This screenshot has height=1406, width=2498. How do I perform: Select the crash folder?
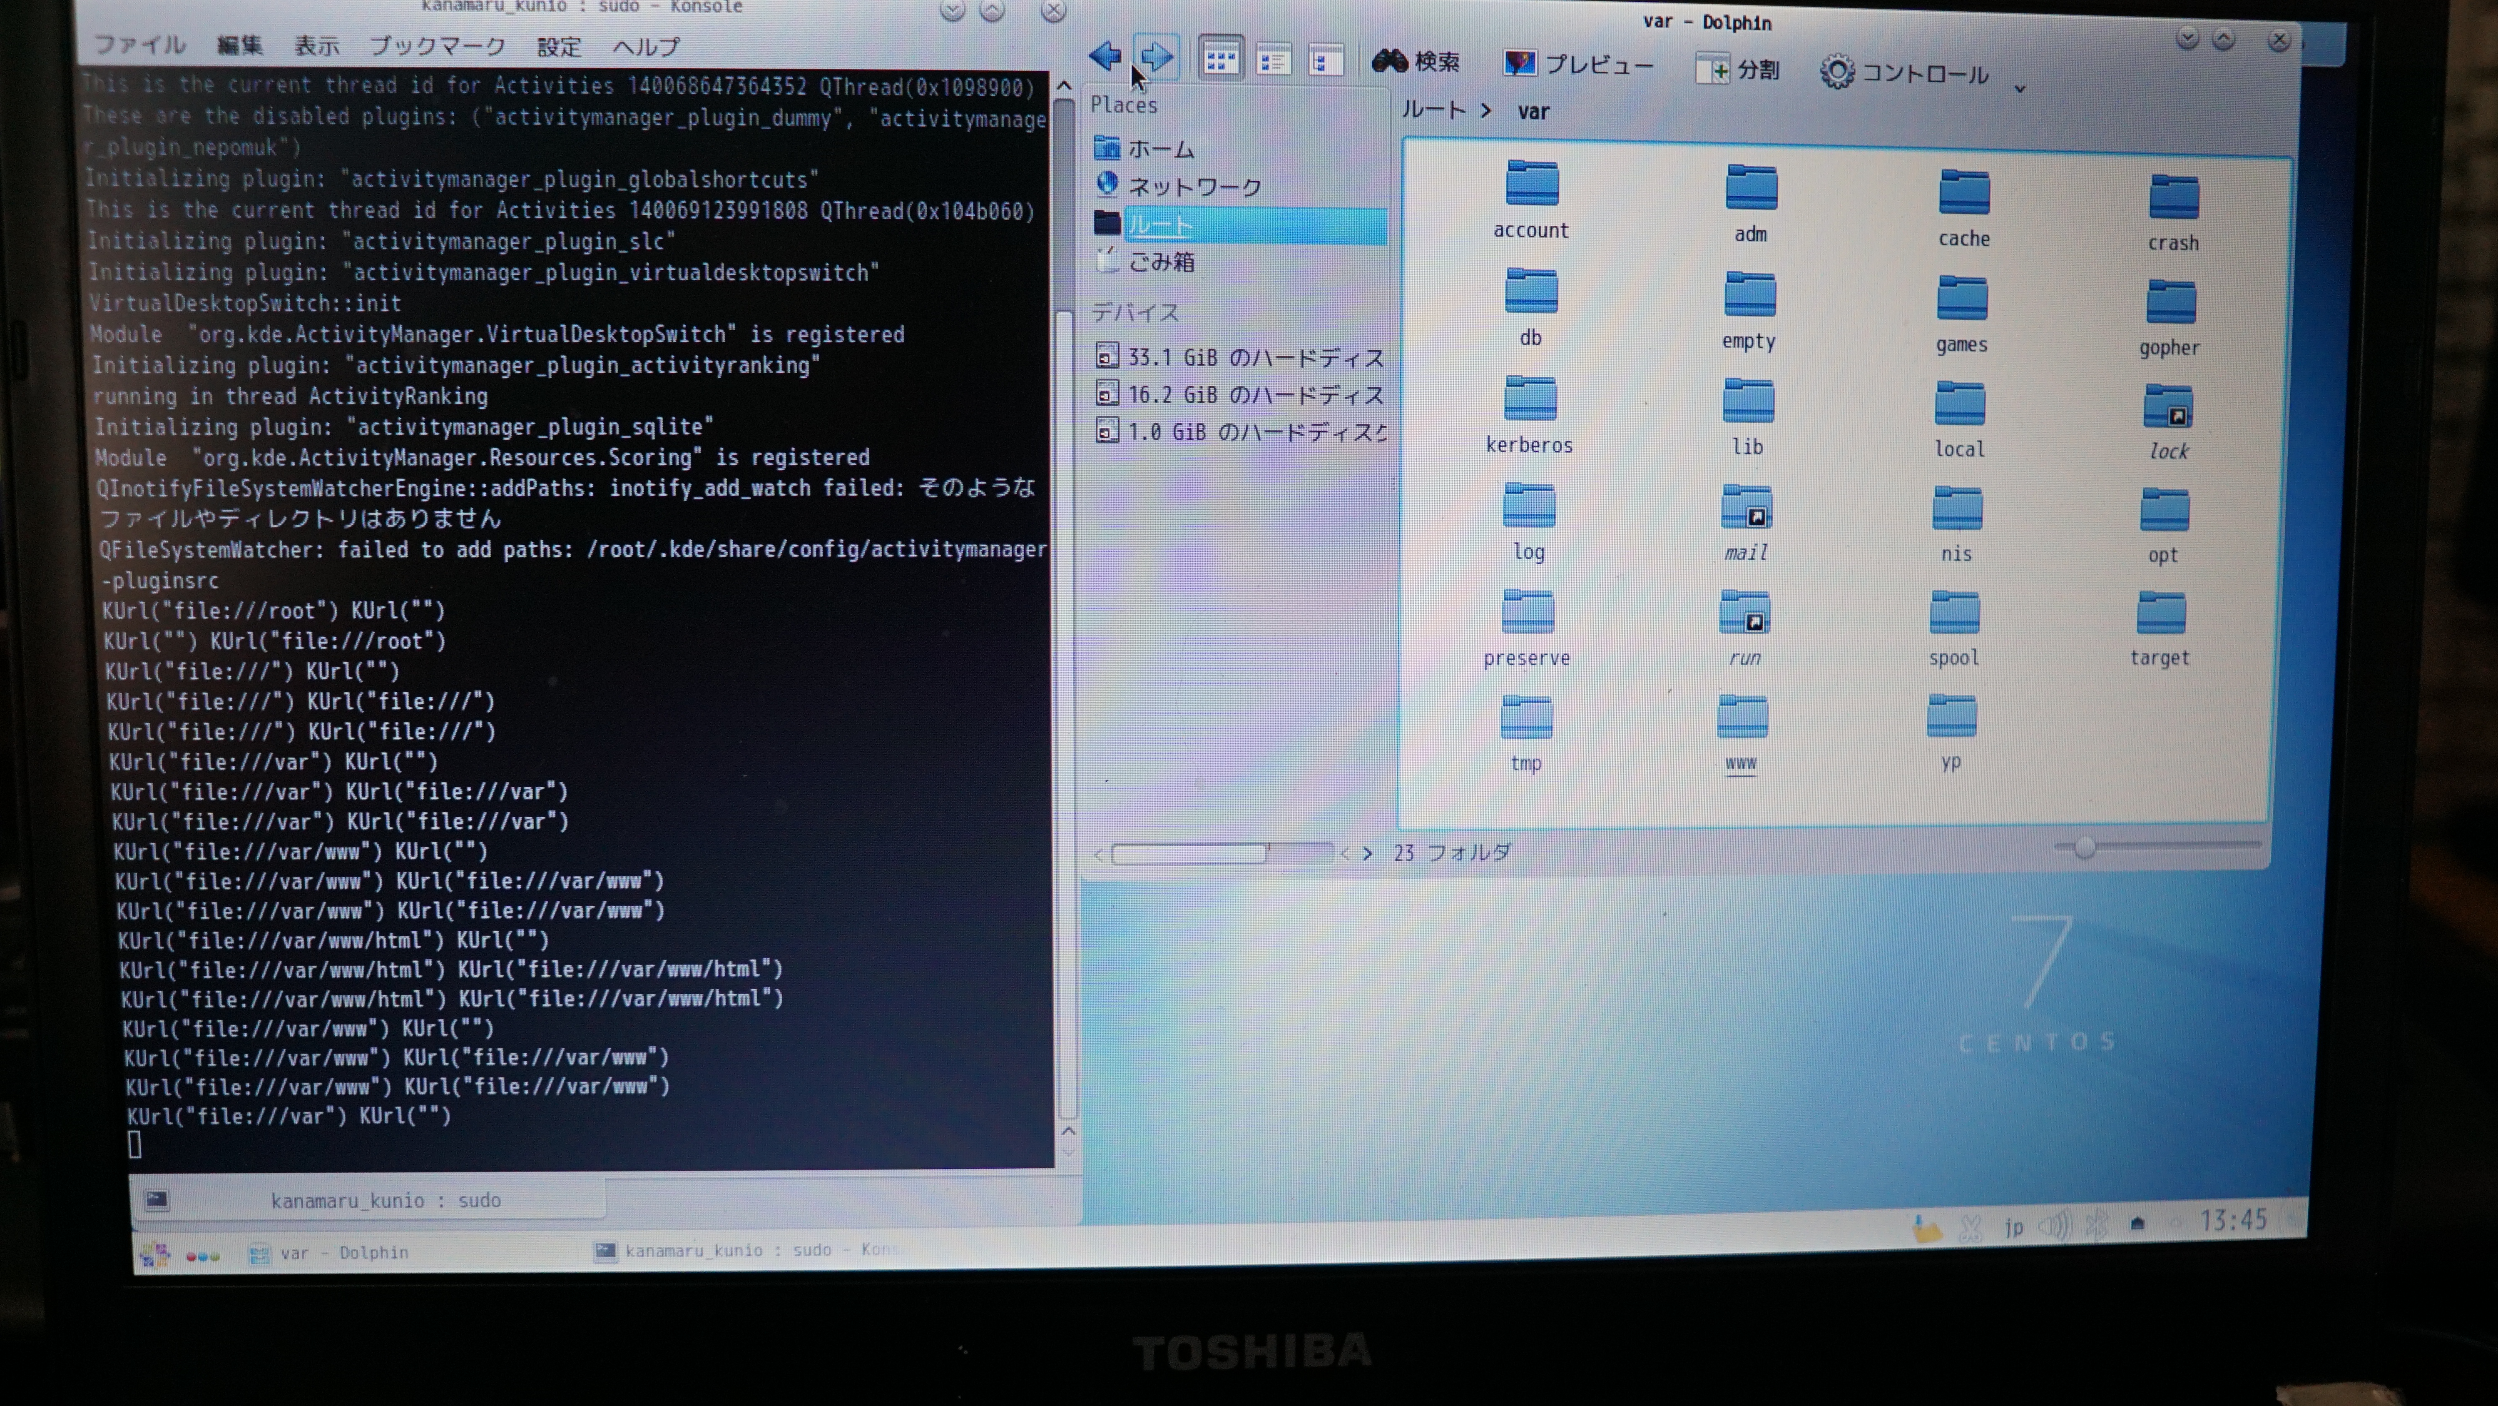coord(2173,212)
